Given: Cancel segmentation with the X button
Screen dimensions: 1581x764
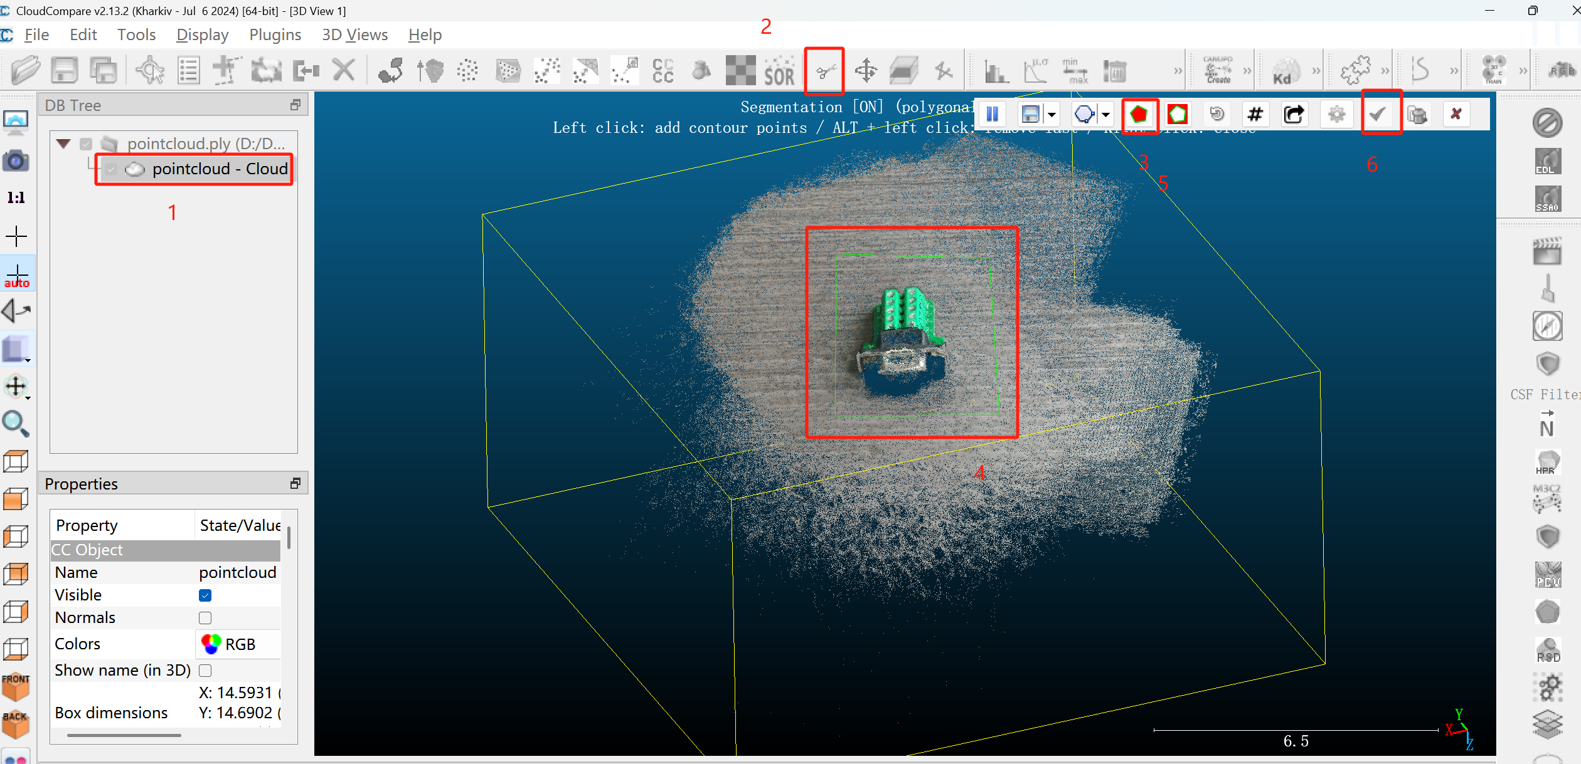Looking at the screenshot, I should coord(1457,114).
